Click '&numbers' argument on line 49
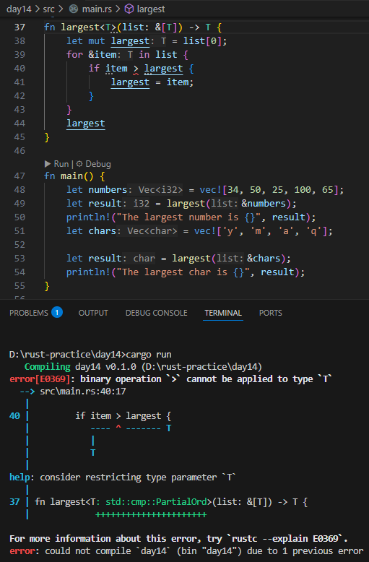The height and width of the screenshot is (562, 369). [264, 204]
